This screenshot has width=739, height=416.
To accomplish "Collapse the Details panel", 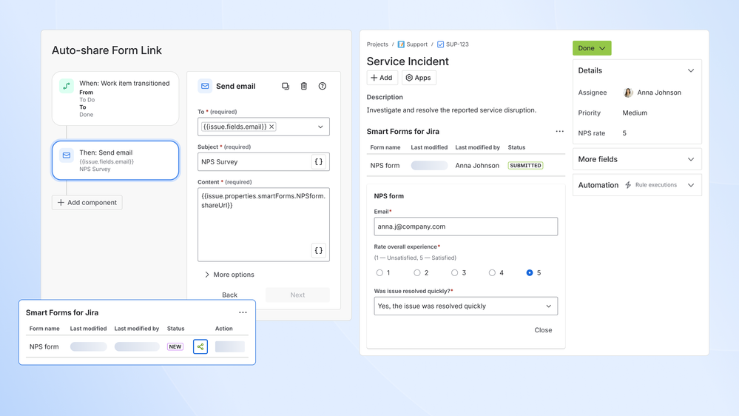I will (x=690, y=70).
